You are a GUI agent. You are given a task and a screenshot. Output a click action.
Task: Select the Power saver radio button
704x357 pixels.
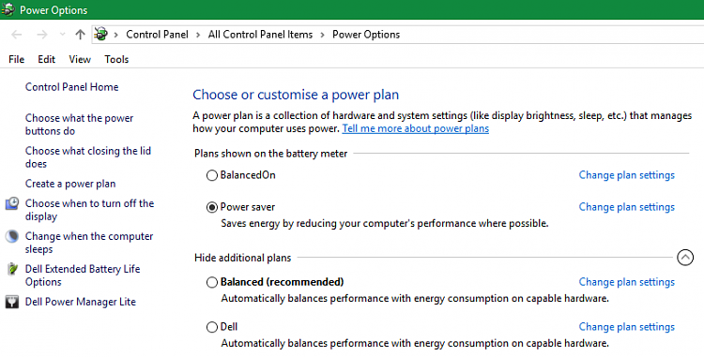(x=212, y=207)
